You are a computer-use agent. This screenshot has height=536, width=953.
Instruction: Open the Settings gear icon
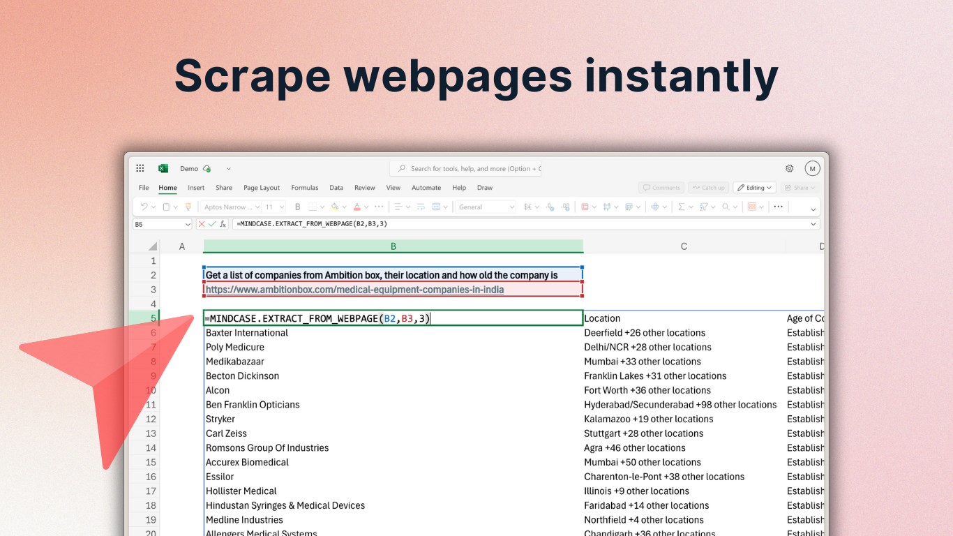[x=790, y=168]
